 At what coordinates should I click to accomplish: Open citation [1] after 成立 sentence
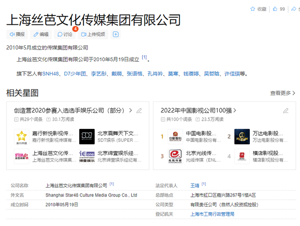coord(144,57)
